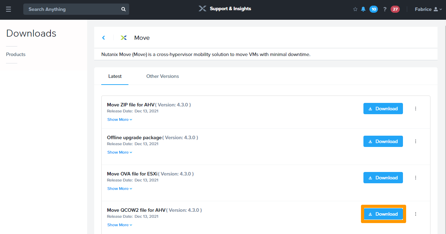Open kebab menu for Offline upgrade package
The image size is (446, 234).
tap(416, 141)
